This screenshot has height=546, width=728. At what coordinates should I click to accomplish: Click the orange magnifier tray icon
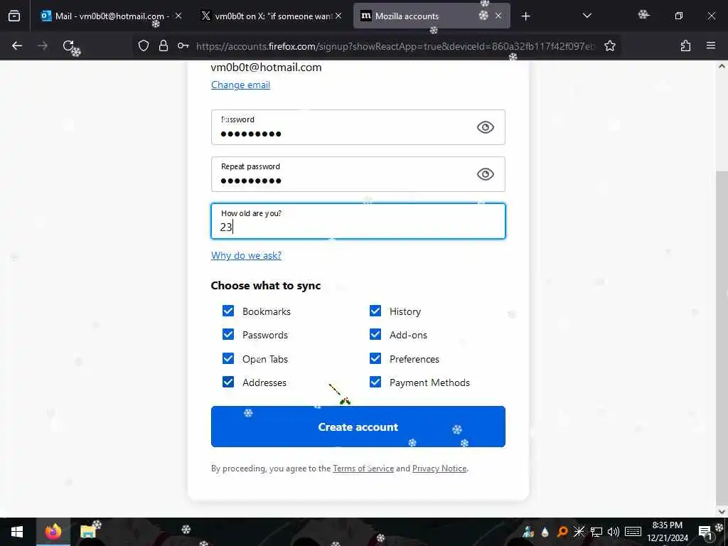pos(562,532)
